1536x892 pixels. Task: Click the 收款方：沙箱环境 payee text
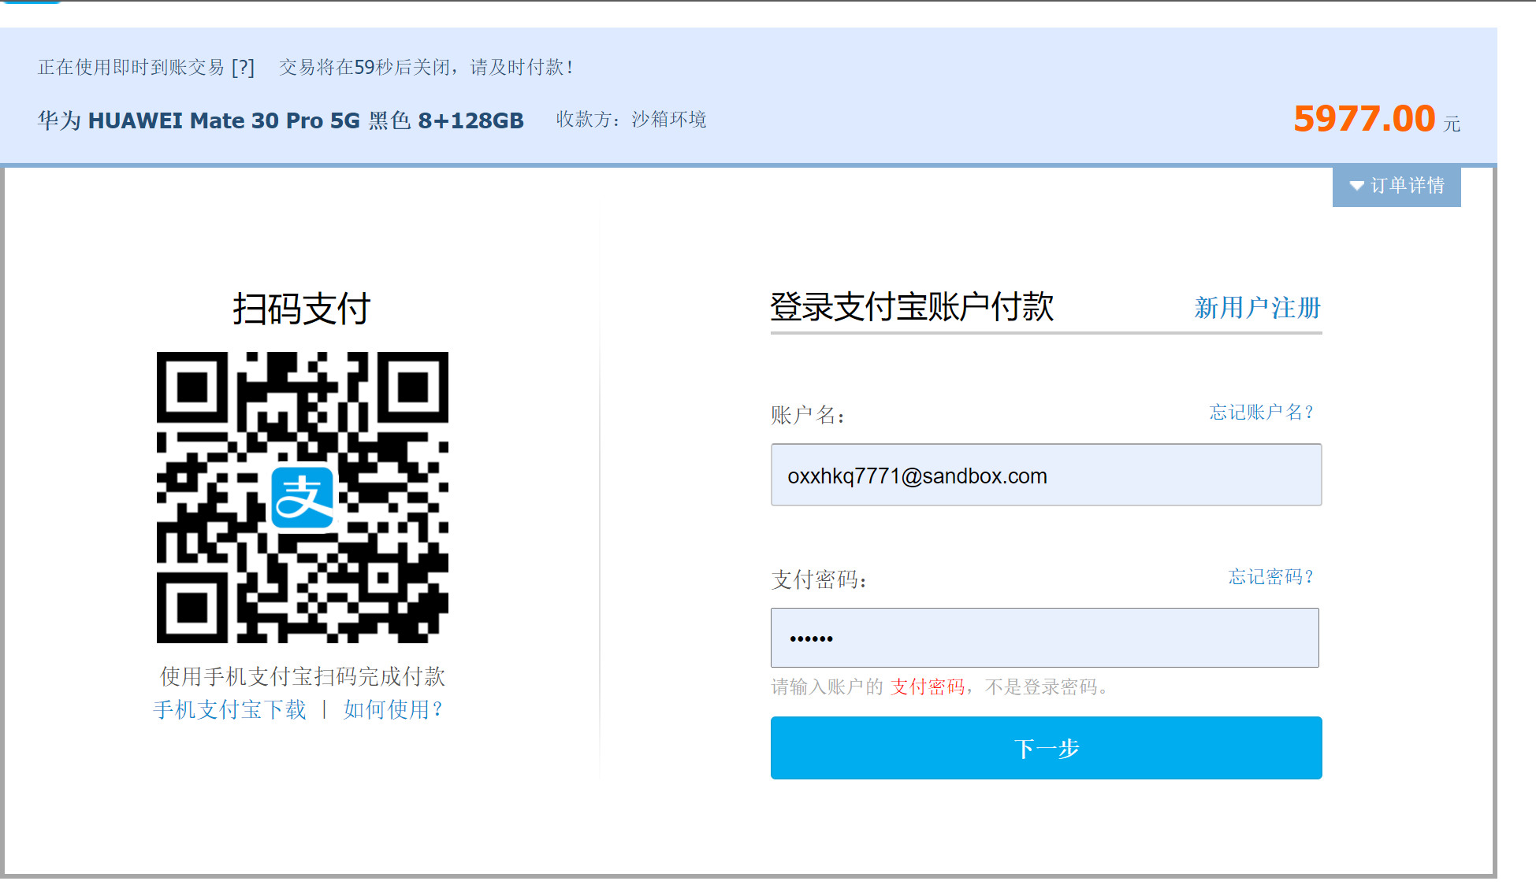click(x=631, y=120)
